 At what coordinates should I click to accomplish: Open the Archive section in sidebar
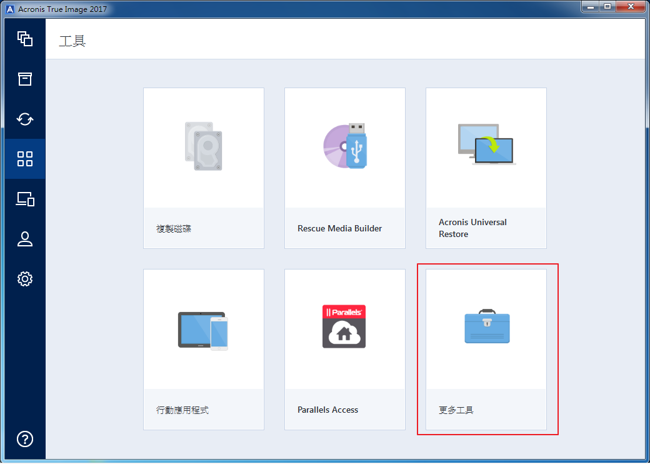[x=25, y=79]
